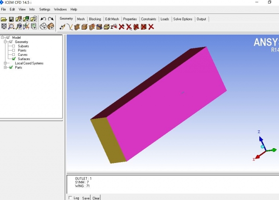279x200 pixels.
Task: Click the Fit Window view icon
Action: coord(4,27)
